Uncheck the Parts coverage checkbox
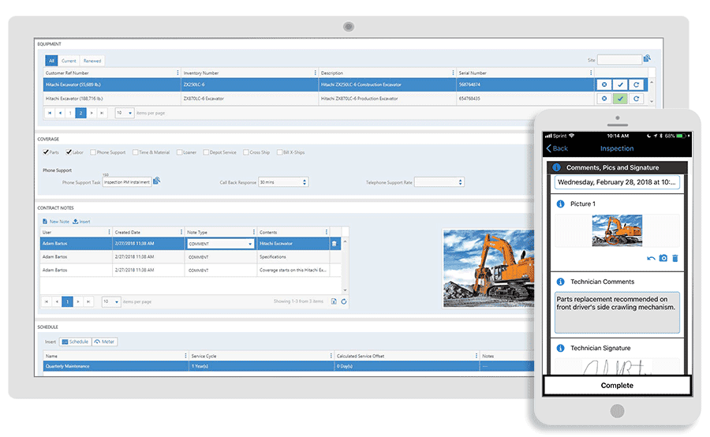Screen dimensions: 710x437 [x=45, y=152]
